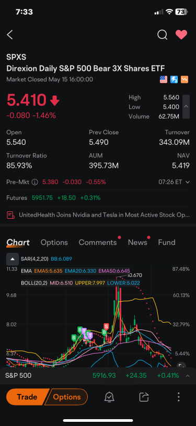
Task: Tap the outlined Options button at bottom
Action: pyautogui.click(x=66, y=397)
